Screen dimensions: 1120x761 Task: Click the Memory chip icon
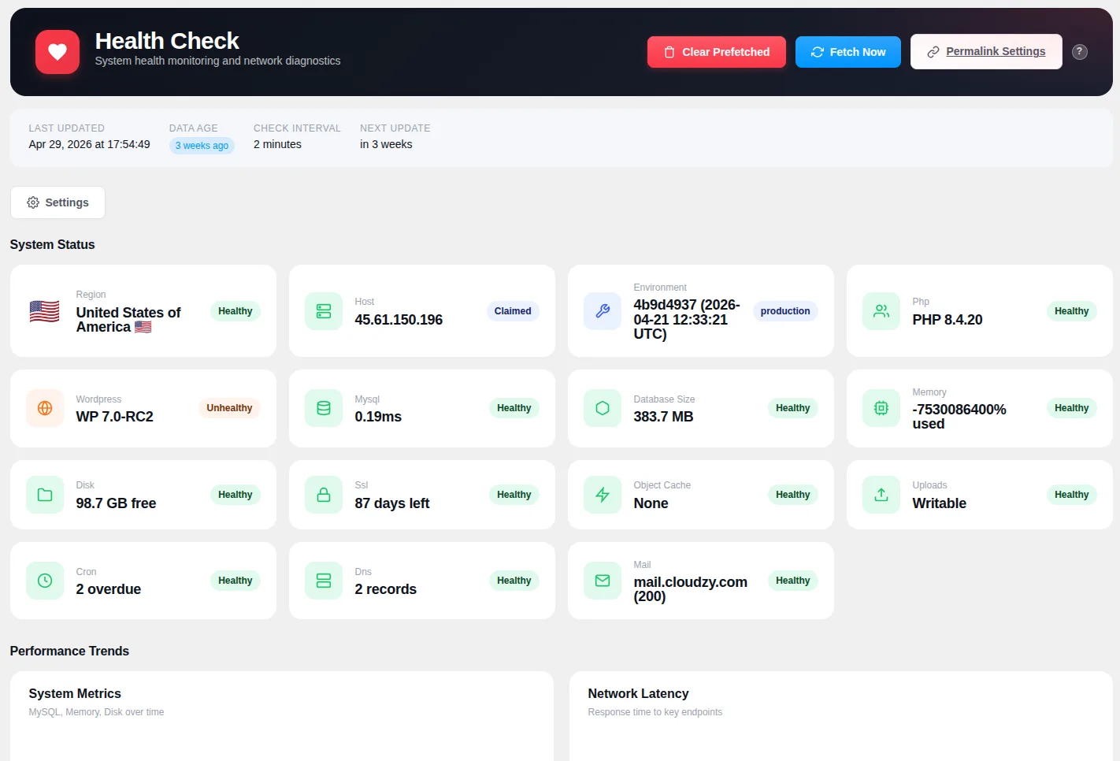click(881, 408)
